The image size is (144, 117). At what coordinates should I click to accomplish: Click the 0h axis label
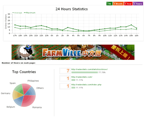coord(52,36)
